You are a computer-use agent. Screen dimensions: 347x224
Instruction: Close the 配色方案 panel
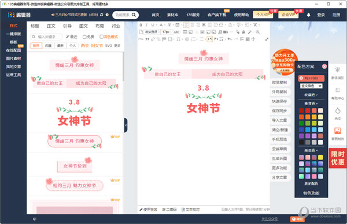pos(324,66)
